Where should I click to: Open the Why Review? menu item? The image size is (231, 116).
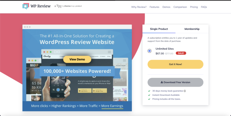[x=139, y=7]
